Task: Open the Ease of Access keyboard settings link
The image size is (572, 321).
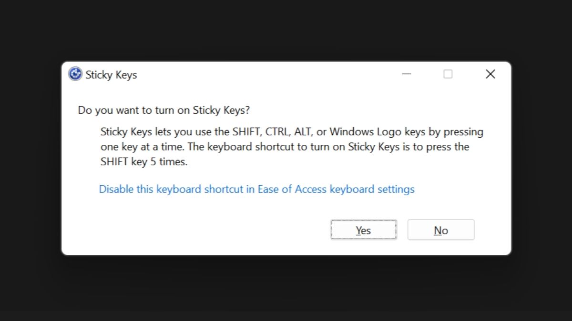Action: (256, 189)
